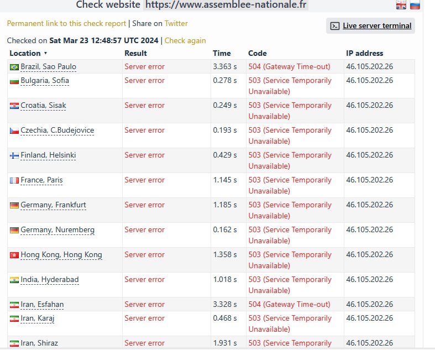
Task: Switch to the Russian language flag
Action: [415, 5]
